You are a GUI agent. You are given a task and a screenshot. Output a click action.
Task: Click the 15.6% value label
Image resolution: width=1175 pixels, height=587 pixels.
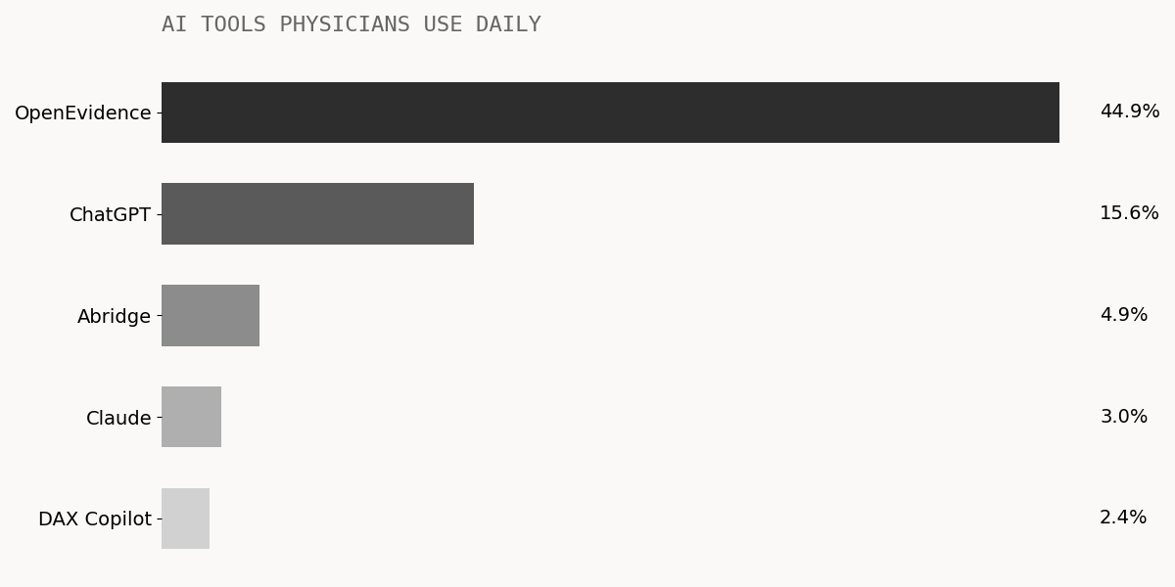click(x=1129, y=213)
